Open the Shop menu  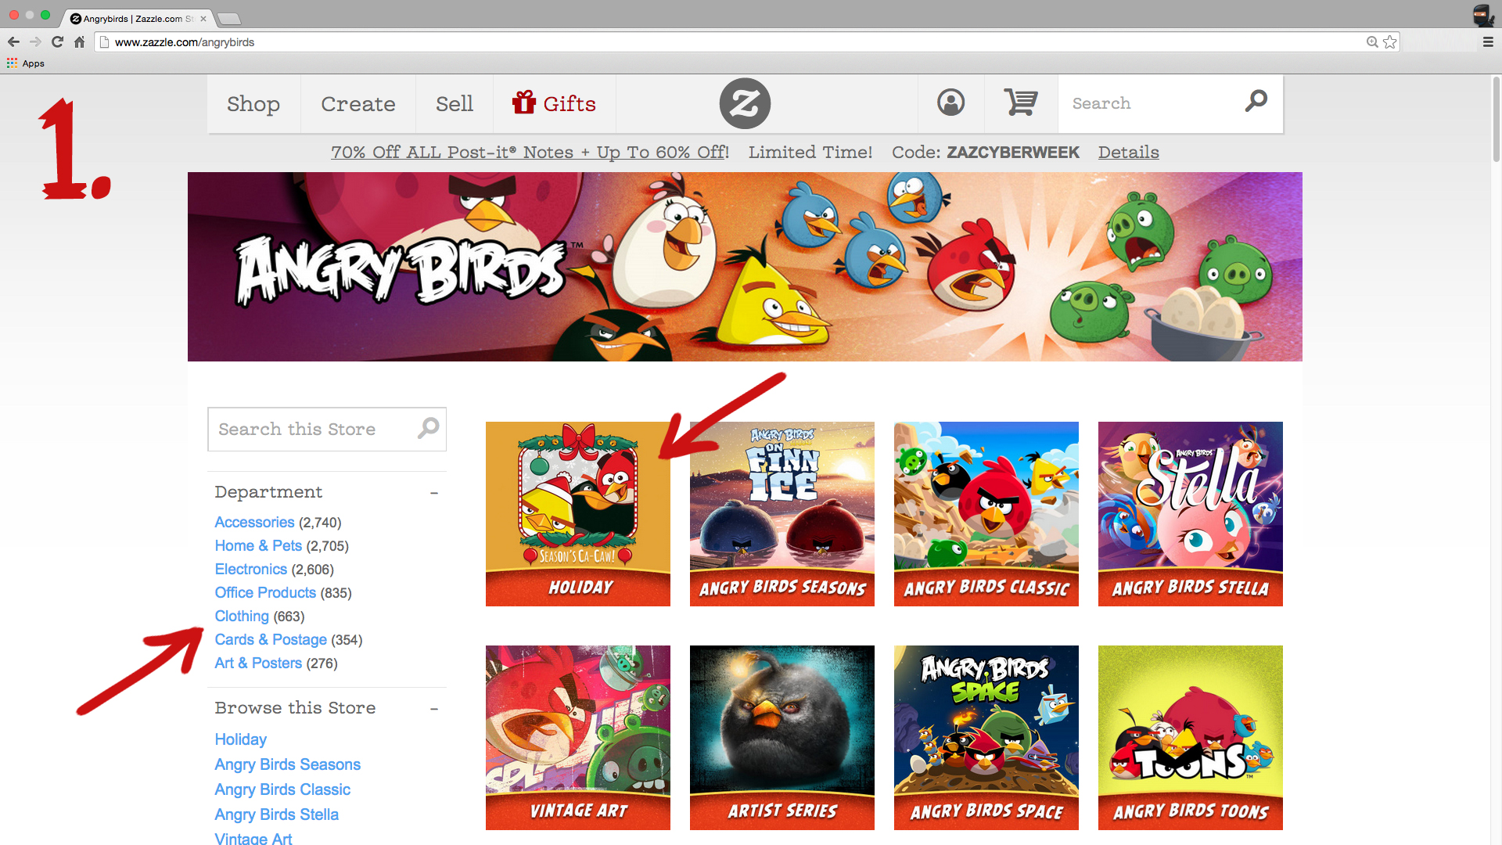(x=253, y=104)
